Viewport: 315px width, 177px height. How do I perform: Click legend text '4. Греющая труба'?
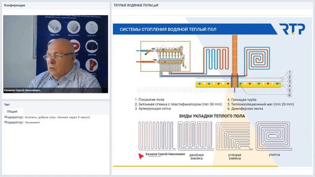(x=242, y=99)
